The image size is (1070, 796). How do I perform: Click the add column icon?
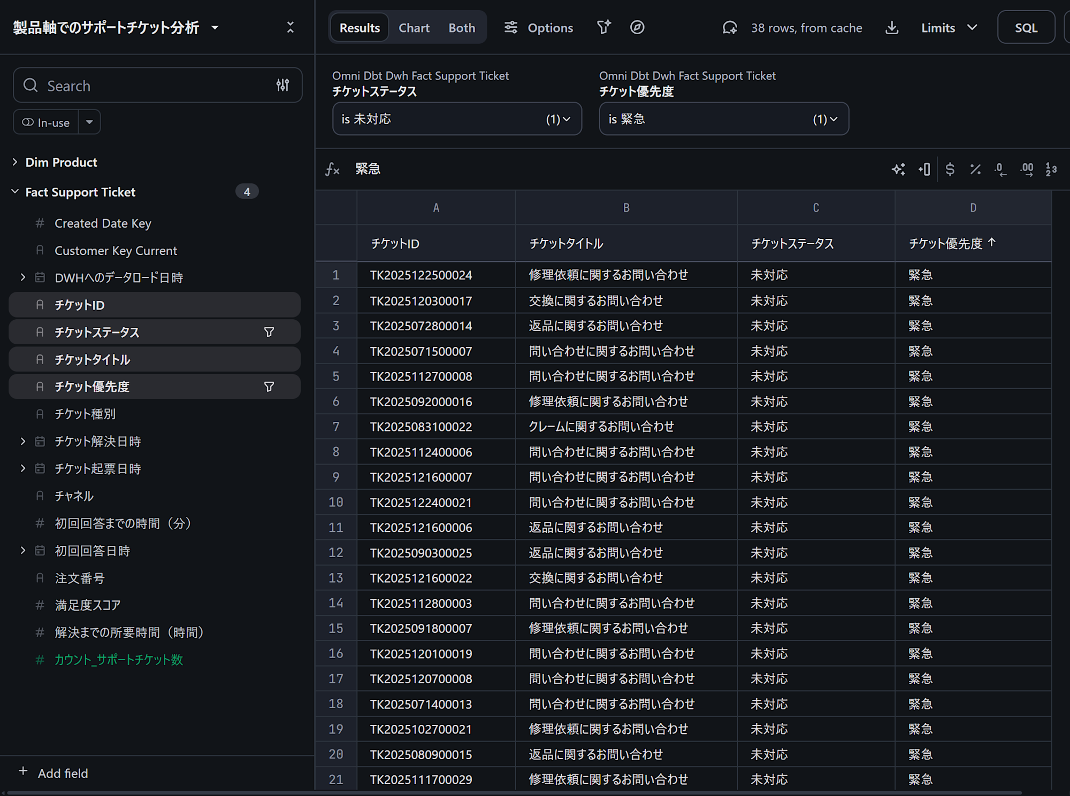tap(924, 169)
